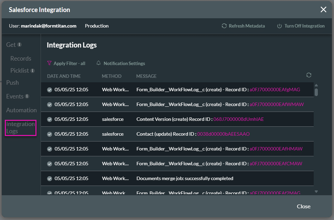Image resolution: width=334 pixels, height=220 pixels.
Task: Open the Push section
Action: coord(13,83)
